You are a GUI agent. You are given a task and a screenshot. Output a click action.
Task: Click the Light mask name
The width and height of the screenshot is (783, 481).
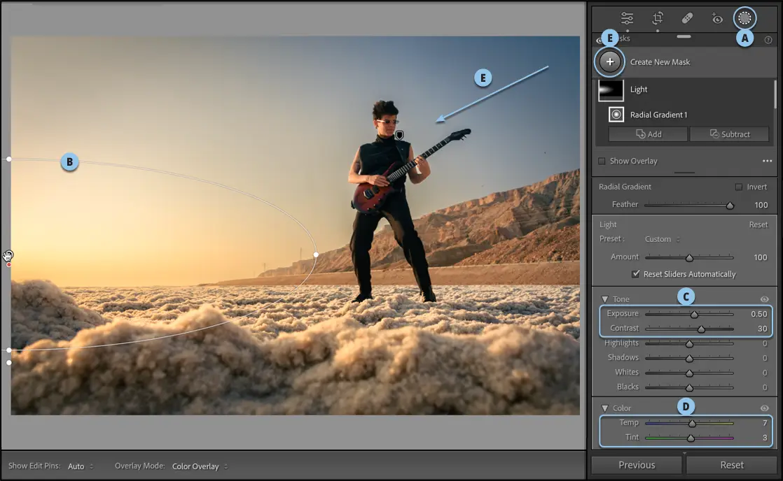pyautogui.click(x=638, y=89)
